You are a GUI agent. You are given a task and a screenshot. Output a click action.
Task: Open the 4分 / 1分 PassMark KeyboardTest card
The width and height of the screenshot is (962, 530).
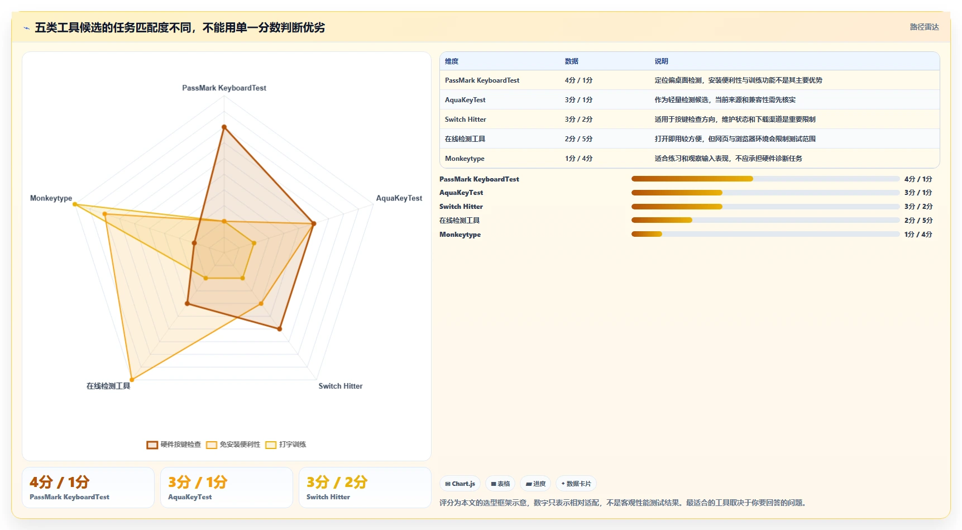click(x=88, y=488)
